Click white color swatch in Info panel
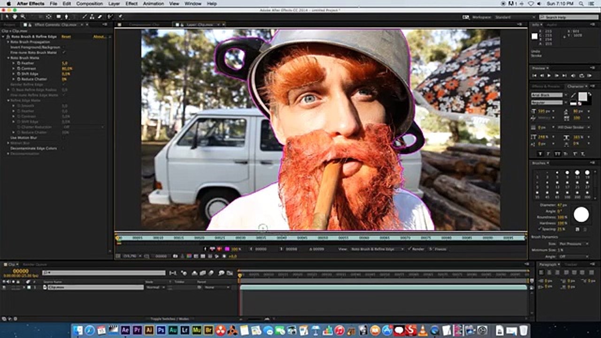The height and width of the screenshot is (338, 601). click(534, 36)
